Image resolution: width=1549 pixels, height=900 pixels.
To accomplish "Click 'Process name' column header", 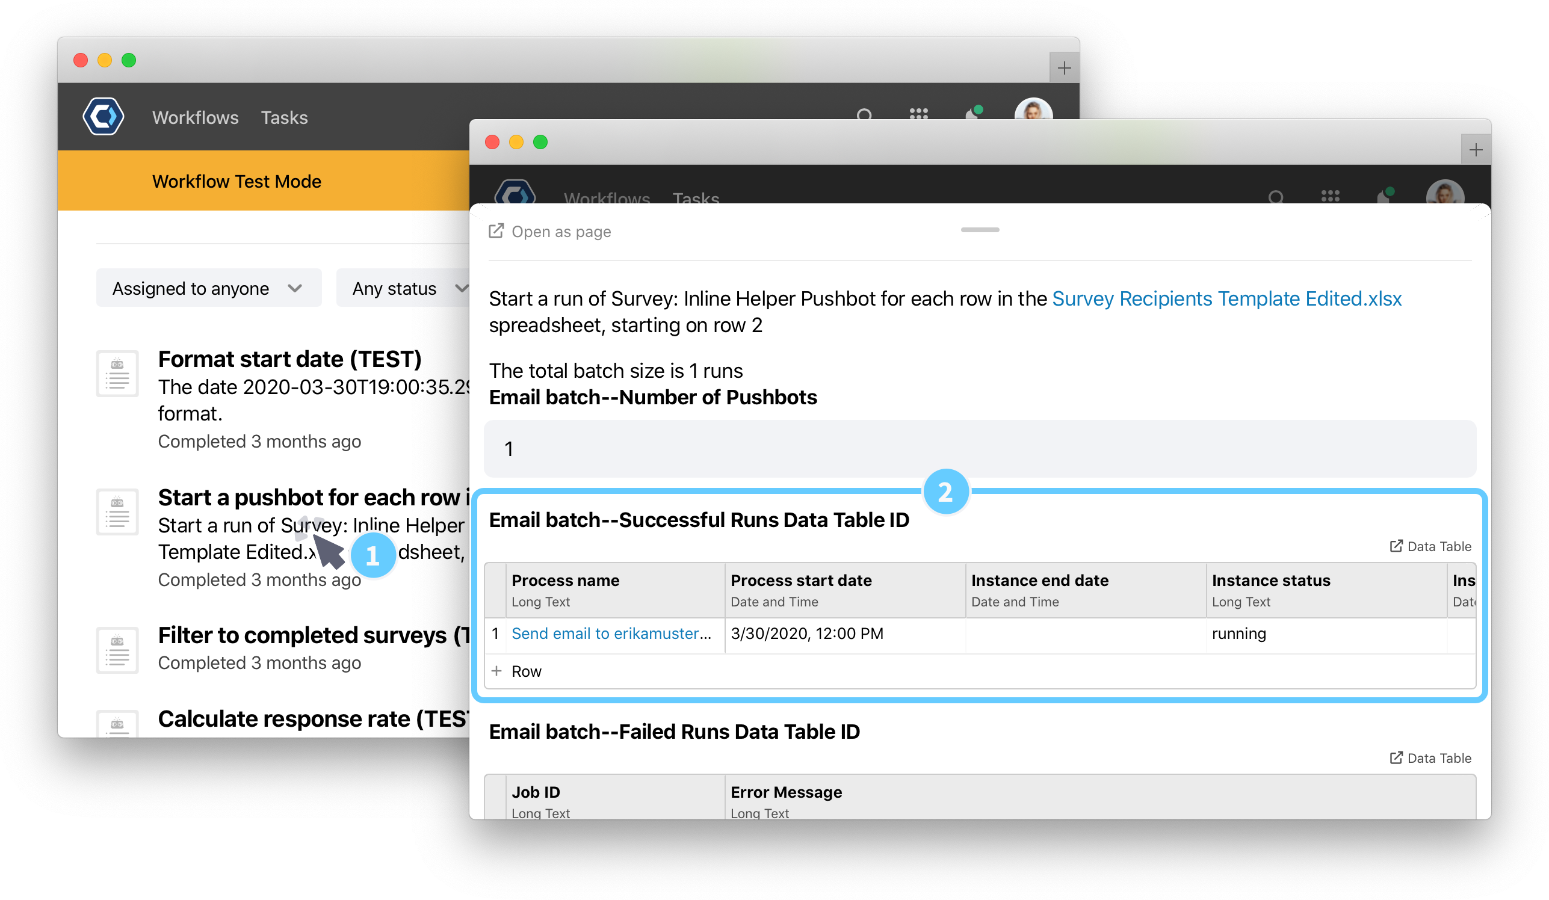I will [x=616, y=590].
